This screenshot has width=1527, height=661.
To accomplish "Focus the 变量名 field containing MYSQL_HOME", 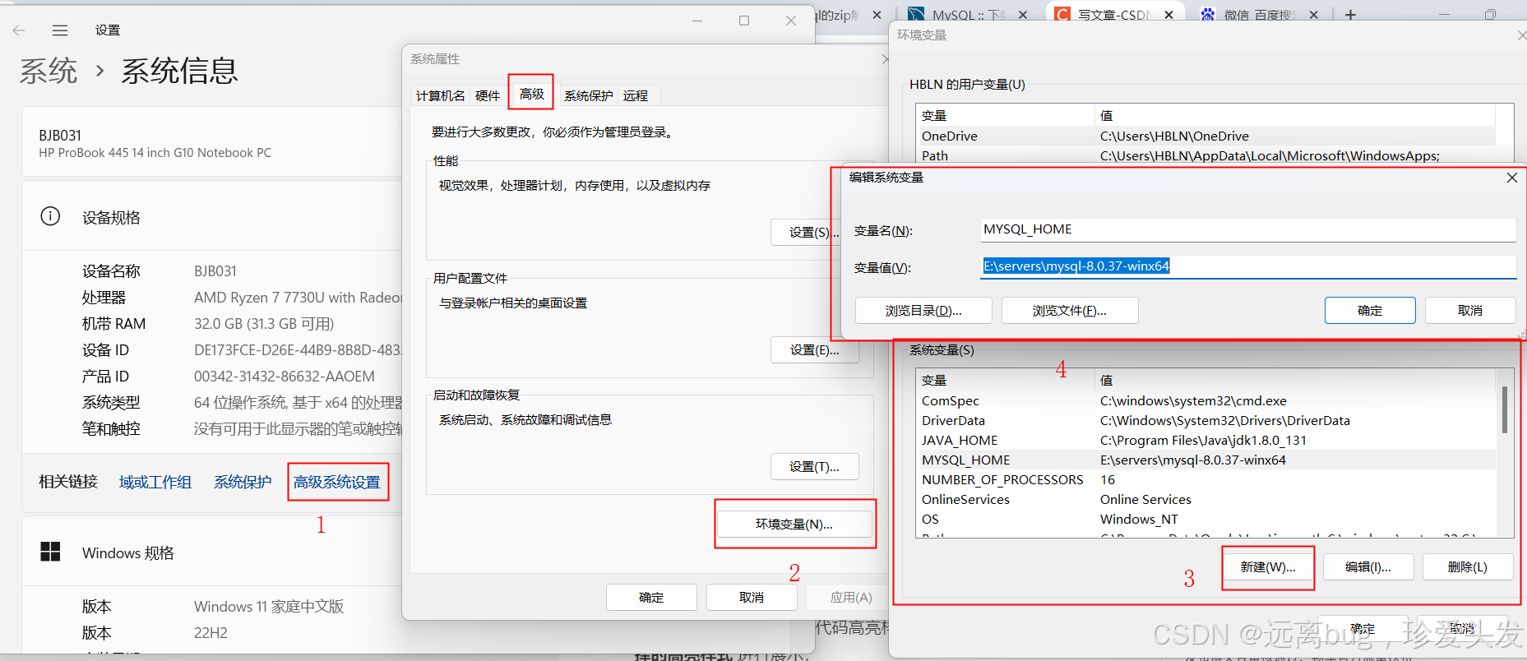I will coord(1248,229).
